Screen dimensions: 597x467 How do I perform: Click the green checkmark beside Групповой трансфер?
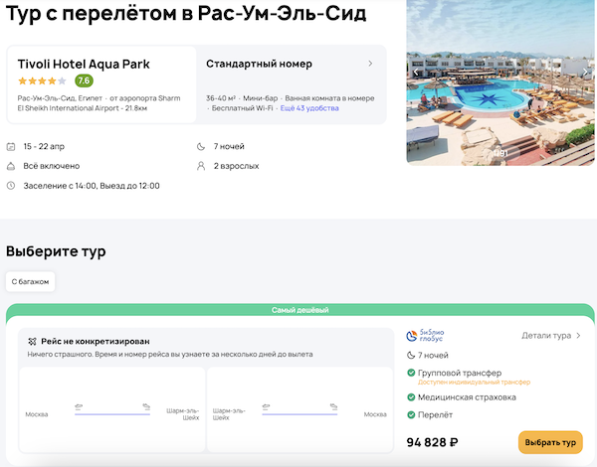[x=411, y=373]
